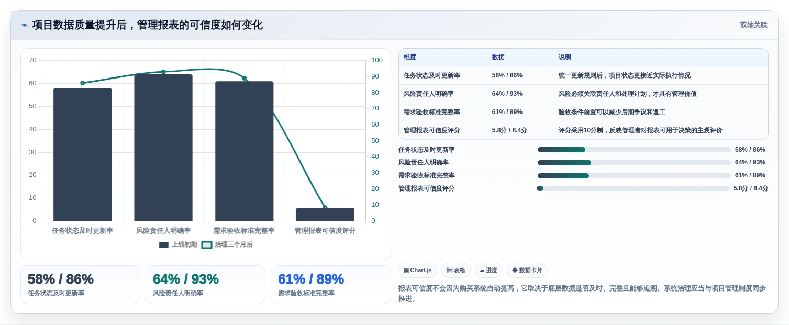The height and width of the screenshot is (325, 789).
Task: Click the 表格 tag chip
Action: (456, 270)
